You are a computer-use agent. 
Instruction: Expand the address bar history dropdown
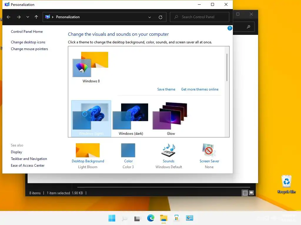click(150, 17)
